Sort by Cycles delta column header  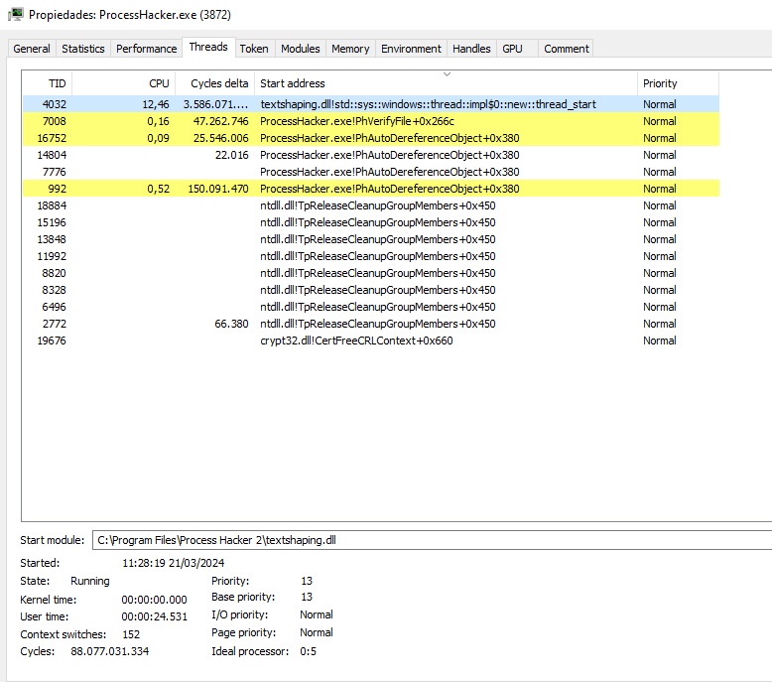[x=215, y=83]
